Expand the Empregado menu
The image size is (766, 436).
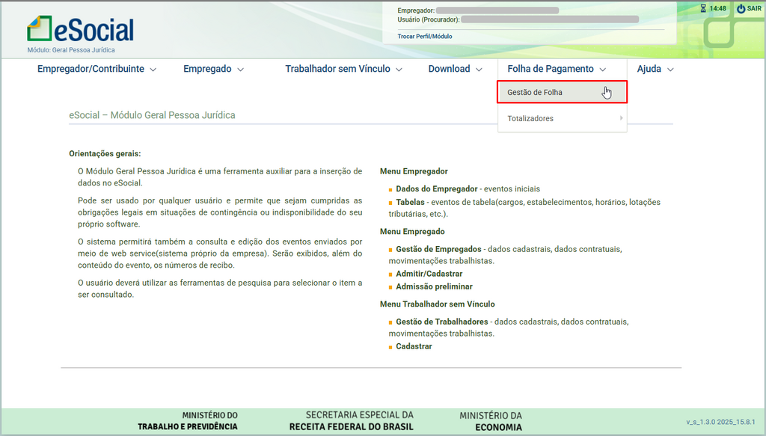[x=213, y=69]
